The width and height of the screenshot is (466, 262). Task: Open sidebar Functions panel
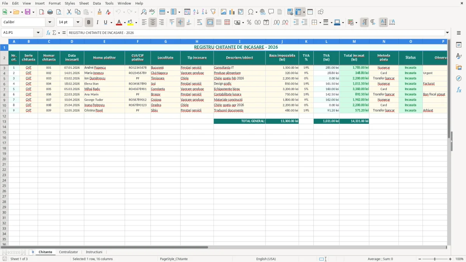[x=459, y=90]
